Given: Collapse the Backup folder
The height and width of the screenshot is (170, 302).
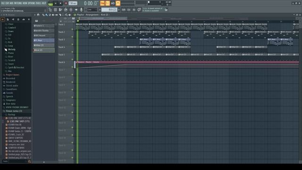Looking at the screenshot, I should pyautogui.click(x=11, y=115).
